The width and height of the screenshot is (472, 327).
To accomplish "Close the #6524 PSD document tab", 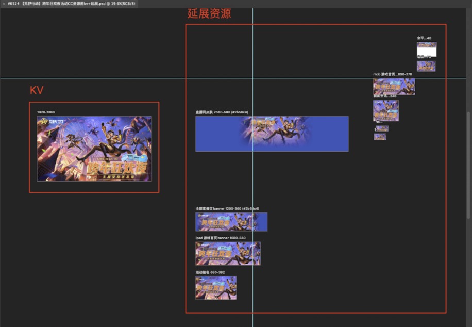I will point(4,4).
